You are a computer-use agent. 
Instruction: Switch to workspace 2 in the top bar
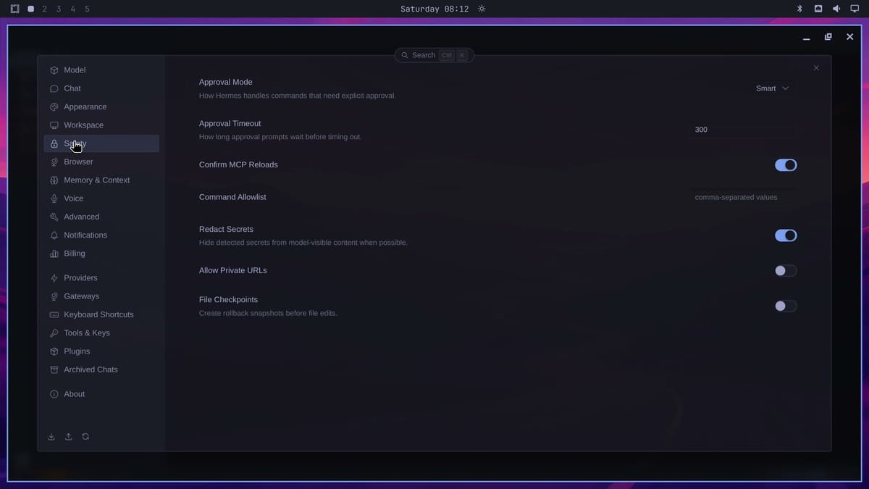45,9
